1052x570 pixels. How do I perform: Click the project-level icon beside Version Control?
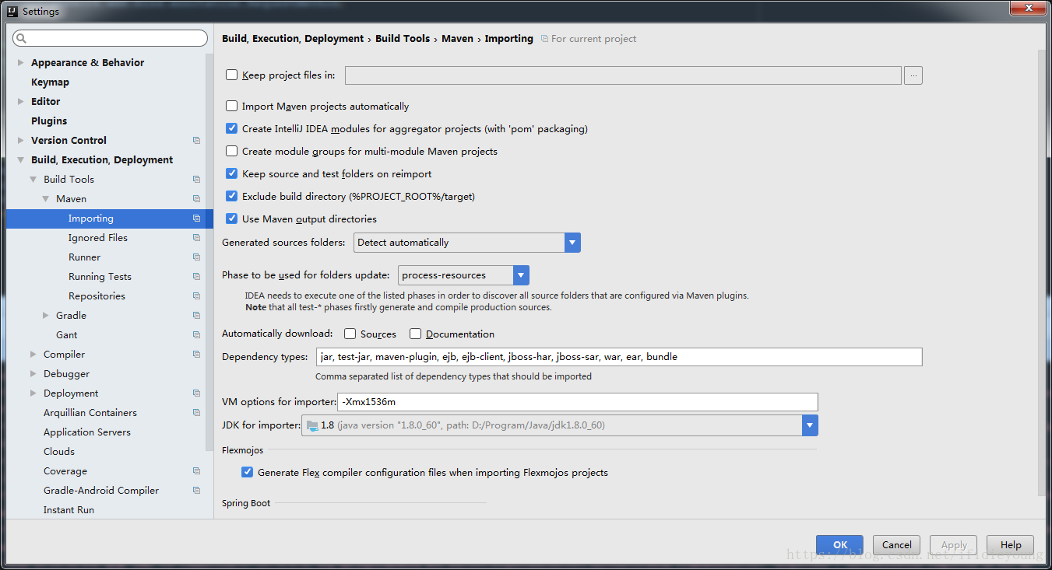click(x=196, y=141)
